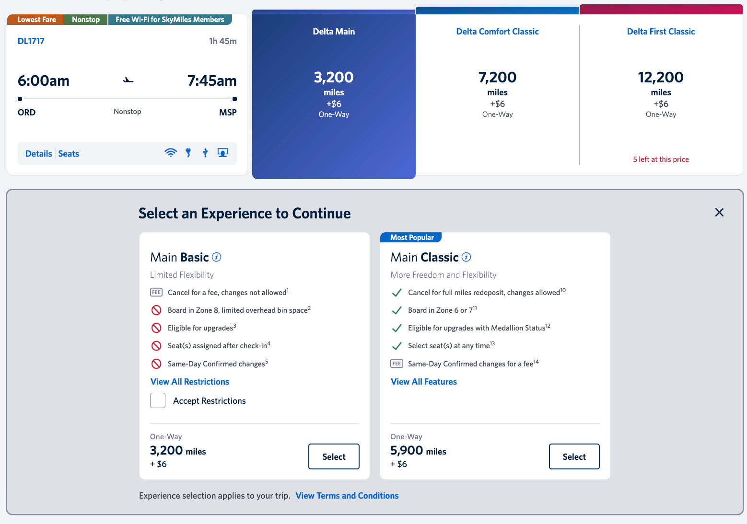Click the 1h 45m flight duration
Image resolution: width=747 pixels, height=524 pixels.
223,41
